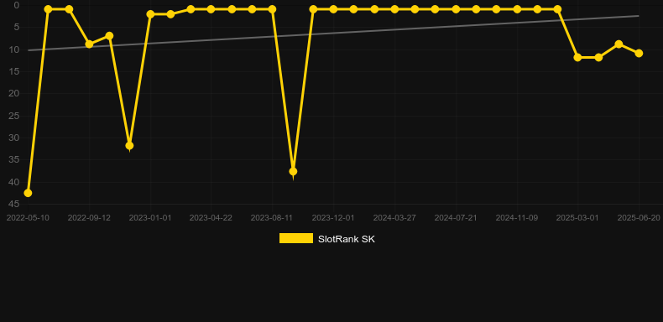Screen dimensions: 663x322
Task: Click the data point above 2023-04-22
Action: point(211,9)
